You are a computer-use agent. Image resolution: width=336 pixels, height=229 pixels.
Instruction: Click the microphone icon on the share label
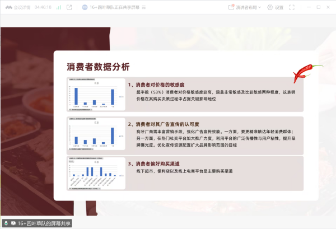tap(6, 223)
